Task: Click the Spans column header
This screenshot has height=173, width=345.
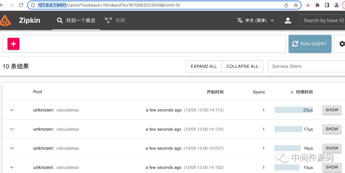Action: 258,92
